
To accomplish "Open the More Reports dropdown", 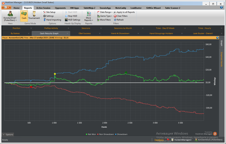I will tap(89, 16).
